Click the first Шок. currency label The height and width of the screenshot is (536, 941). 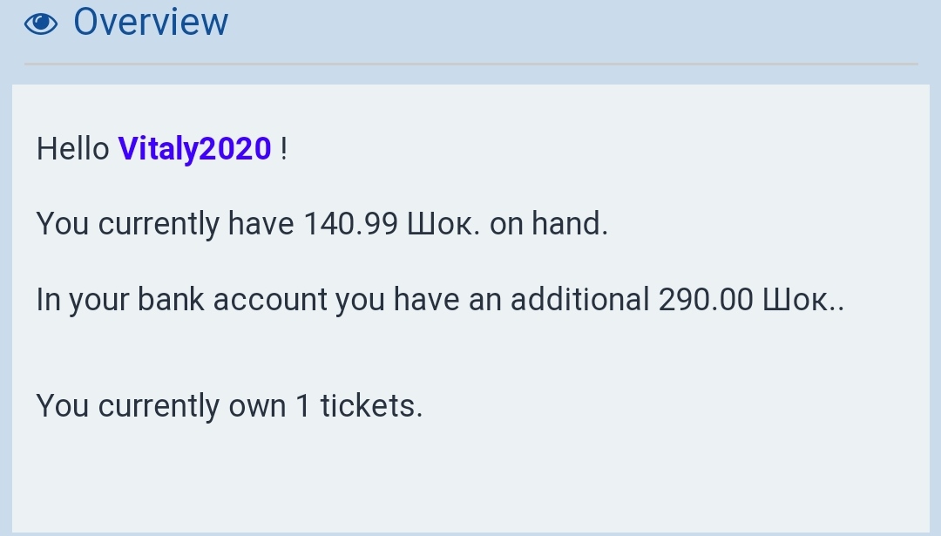443,225
